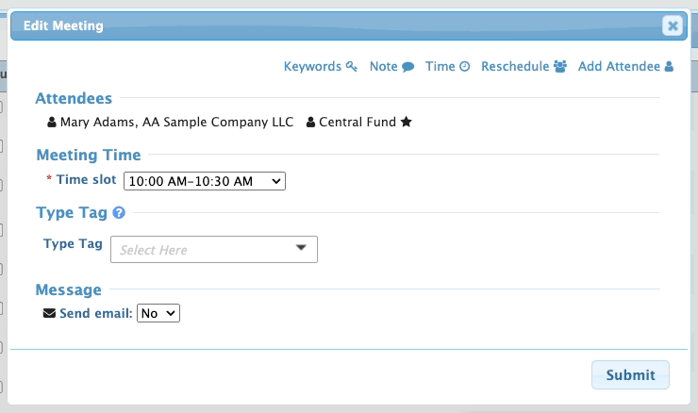The image size is (698, 413).
Task: Click the clock icon beside Time
Action: (464, 67)
